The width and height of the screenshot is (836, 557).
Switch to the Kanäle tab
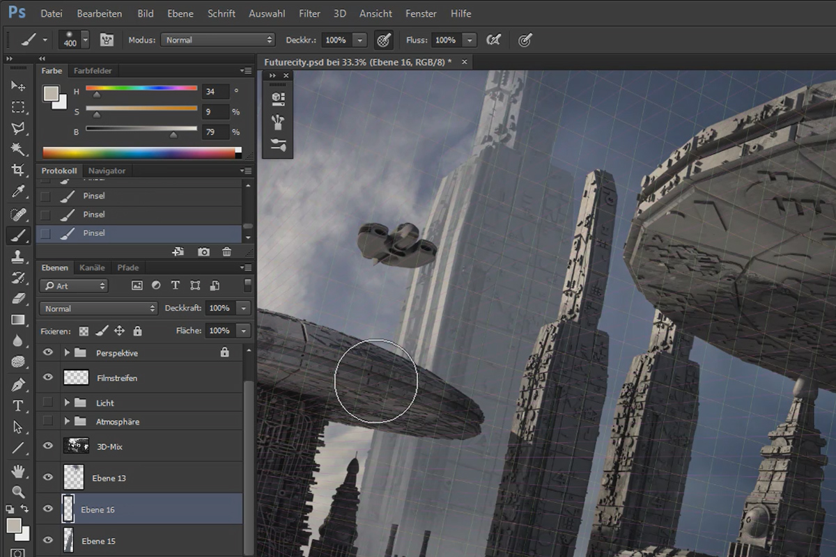coord(92,267)
